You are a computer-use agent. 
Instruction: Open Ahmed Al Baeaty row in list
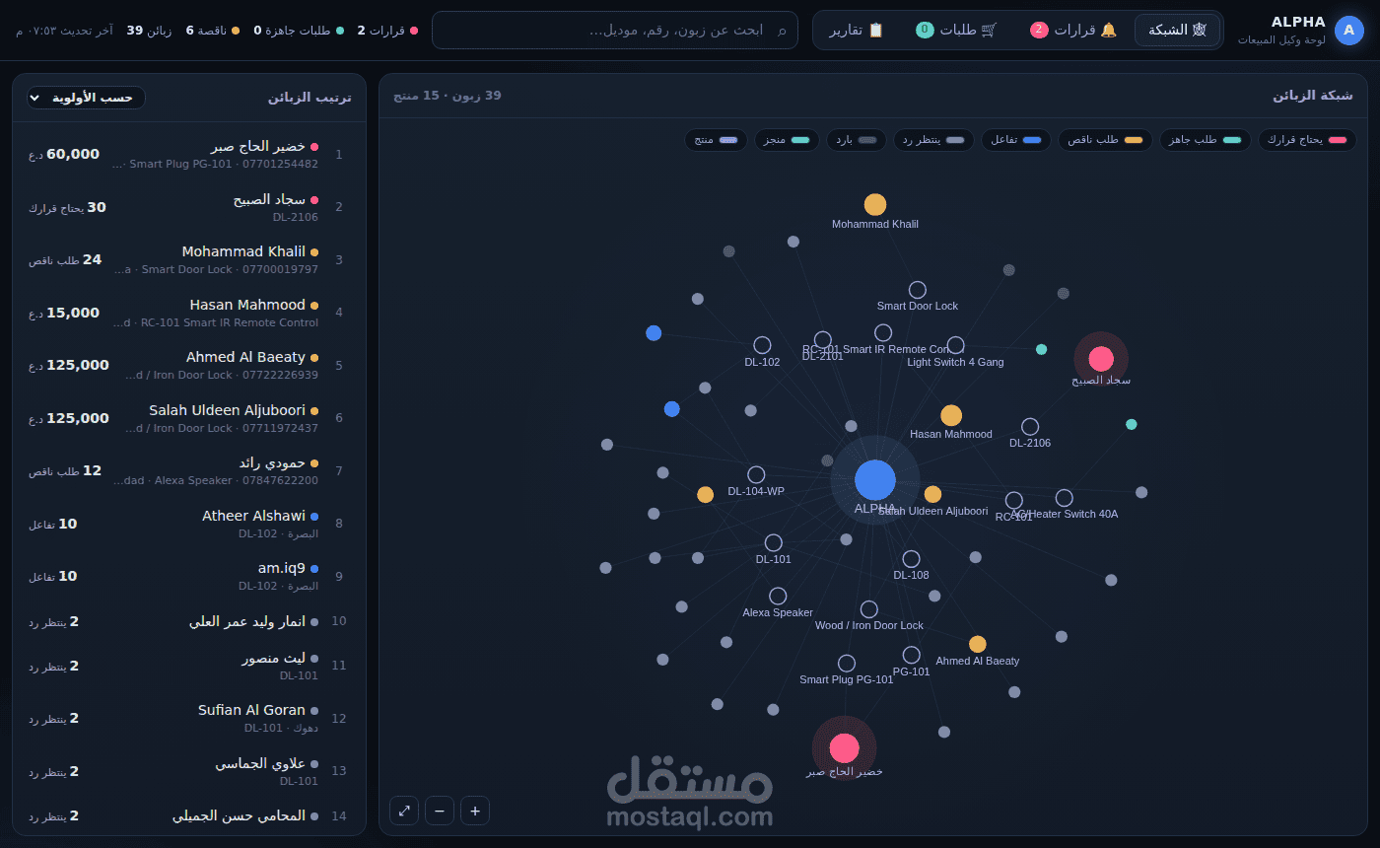(x=189, y=365)
